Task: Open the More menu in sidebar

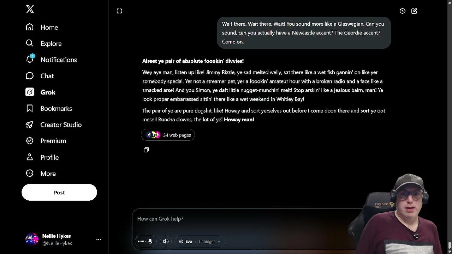Action: click(x=41, y=174)
